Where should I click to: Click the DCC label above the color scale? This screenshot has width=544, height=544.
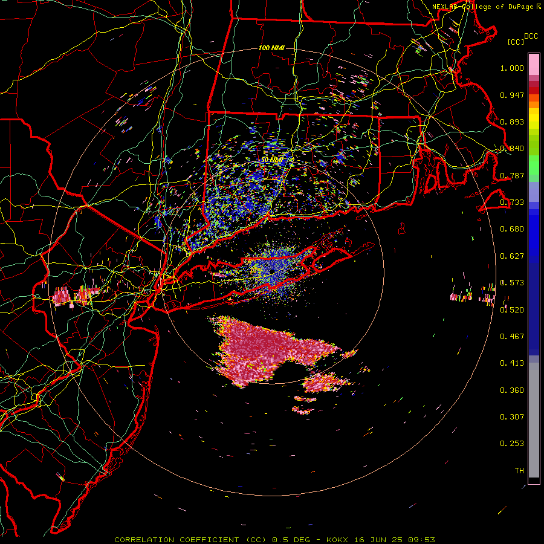point(531,36)
